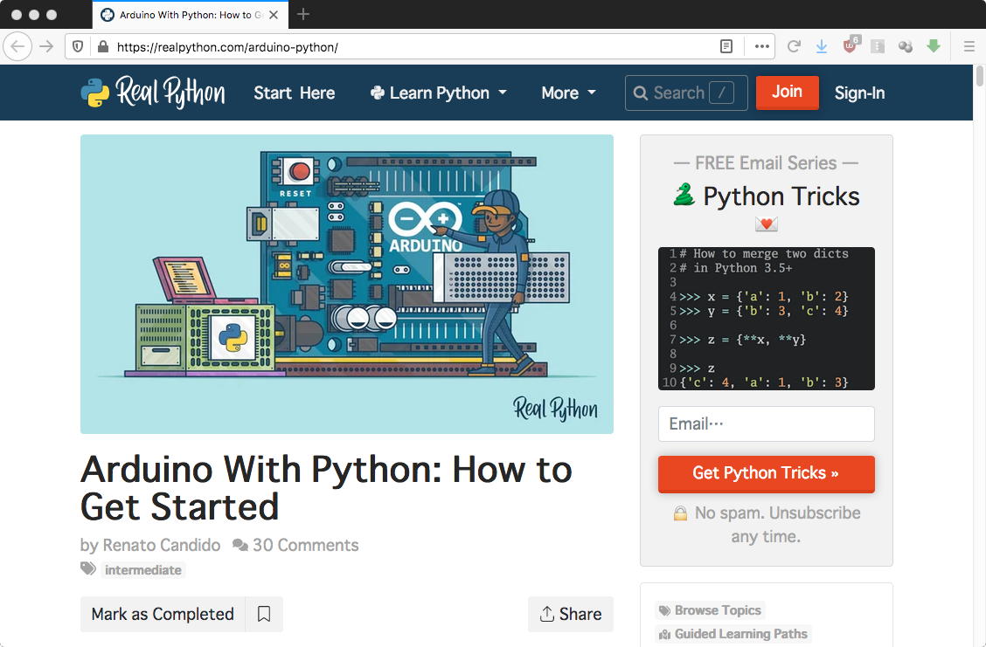Image resolution: width=986 pixels, height=647 pixels.
Task: Click the Real Python logo
Action: pos(153,93)
